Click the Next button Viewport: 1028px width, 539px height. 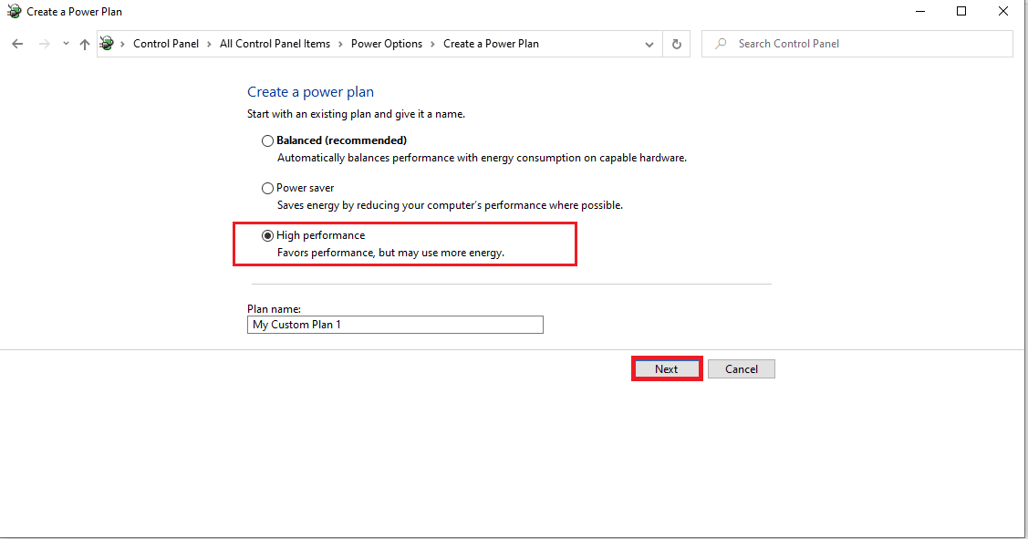pos(667,369)
